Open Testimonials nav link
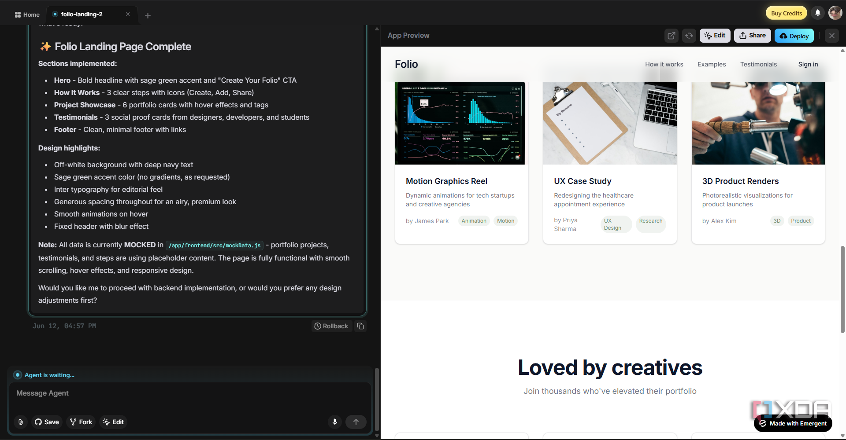 point(758,64)
